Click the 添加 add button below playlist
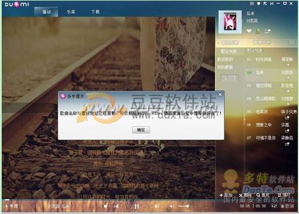Viewport: 299px width, 214px height. click(226, 195)
